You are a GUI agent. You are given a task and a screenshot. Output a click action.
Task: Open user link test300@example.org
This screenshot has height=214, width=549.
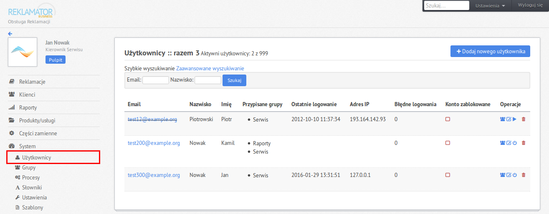[x=154, y=175]
